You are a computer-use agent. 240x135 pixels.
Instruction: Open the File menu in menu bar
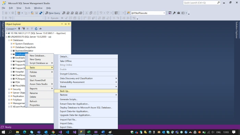pos(3,8)
